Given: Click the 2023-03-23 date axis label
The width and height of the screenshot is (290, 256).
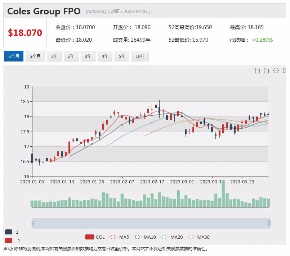Looking at the screenshot, I should (242, 182).
